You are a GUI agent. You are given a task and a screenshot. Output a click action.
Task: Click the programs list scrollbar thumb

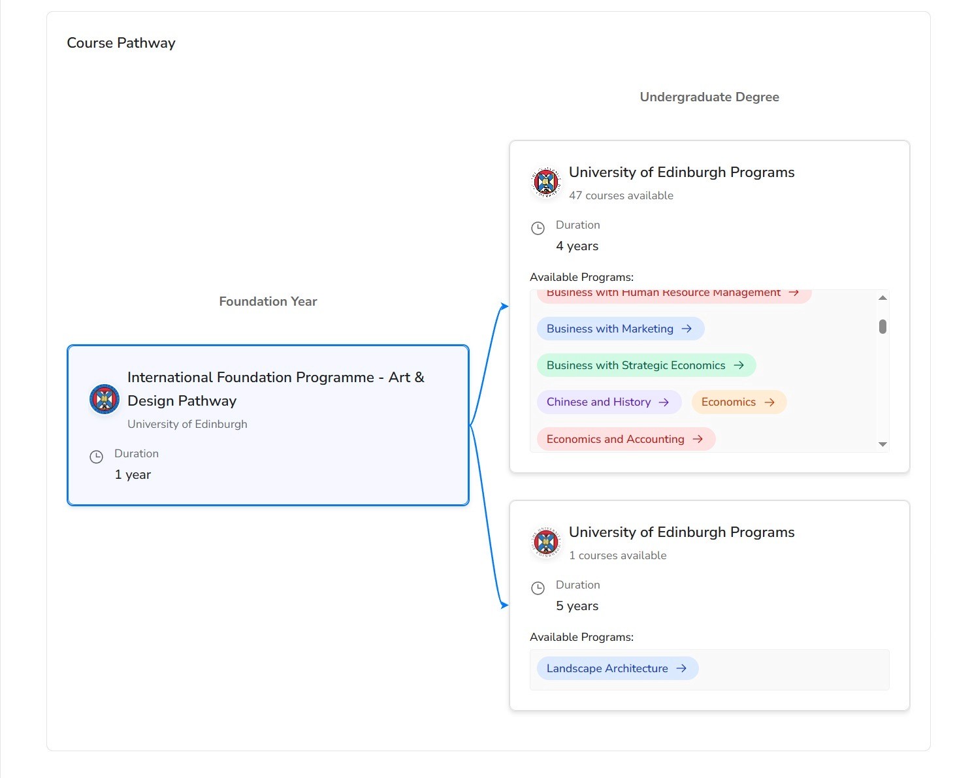pyautogui.click(x=882, y=327)
